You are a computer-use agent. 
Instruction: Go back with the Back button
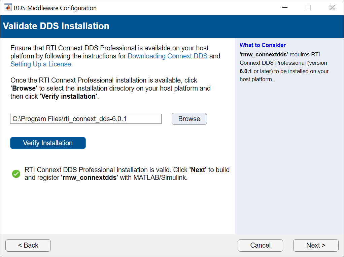click(28, 245)
